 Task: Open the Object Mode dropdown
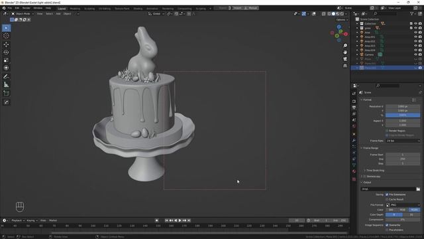(23, 13)
